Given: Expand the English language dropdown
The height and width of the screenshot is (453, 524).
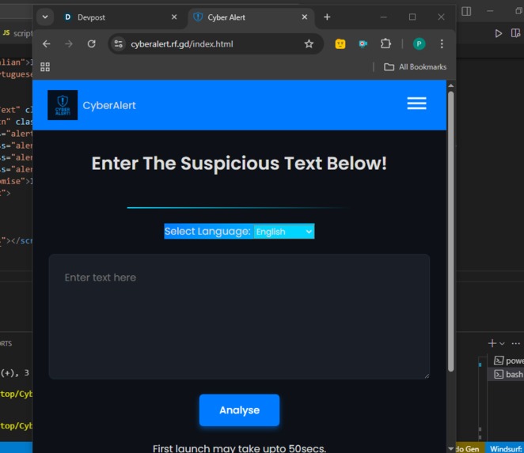Looking at the screenshot, I should (284, 232).
